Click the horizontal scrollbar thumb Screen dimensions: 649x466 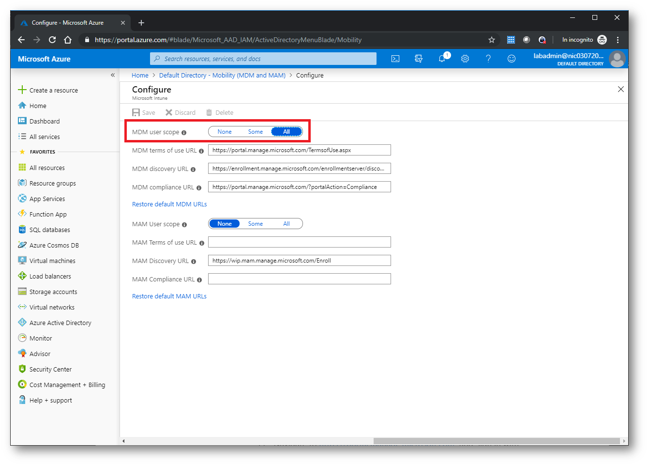coord(497,441)
